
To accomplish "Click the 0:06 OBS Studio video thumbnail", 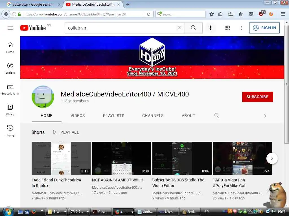I will 182,158.
